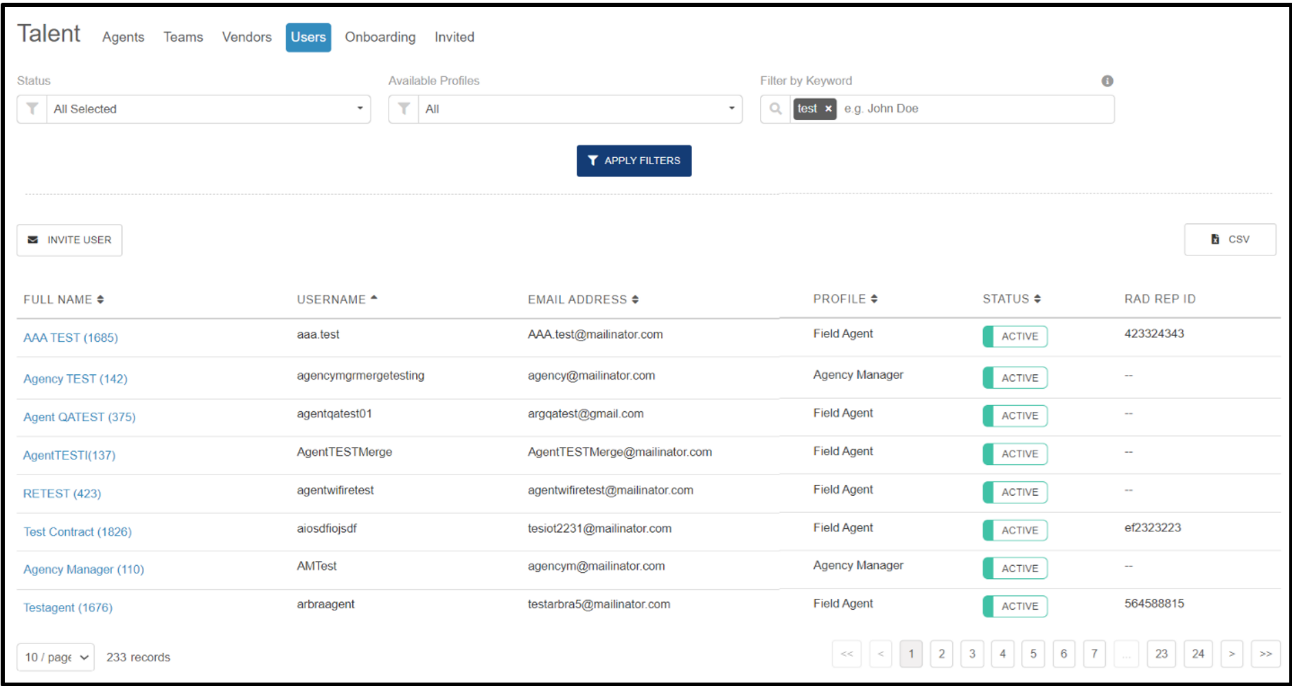Click the keyword filter input field
The image size is (1292, 686).
click(975, 109)
